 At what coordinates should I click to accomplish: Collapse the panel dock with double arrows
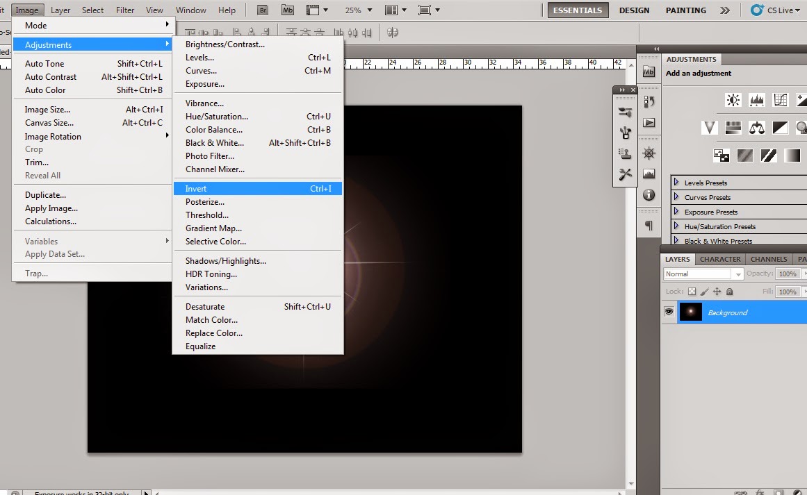(656, 49)
